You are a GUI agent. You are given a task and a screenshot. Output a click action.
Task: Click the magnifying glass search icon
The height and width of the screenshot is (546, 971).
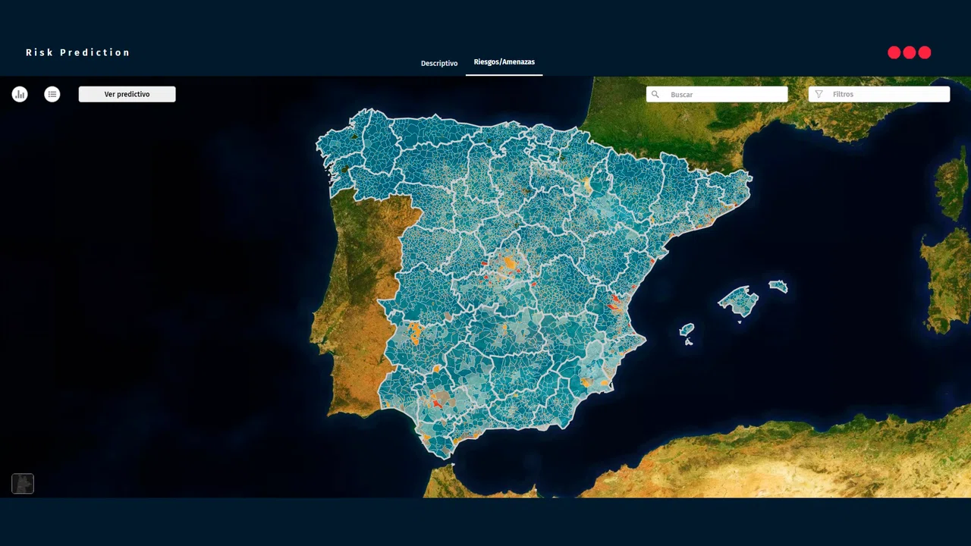(655, 94)
